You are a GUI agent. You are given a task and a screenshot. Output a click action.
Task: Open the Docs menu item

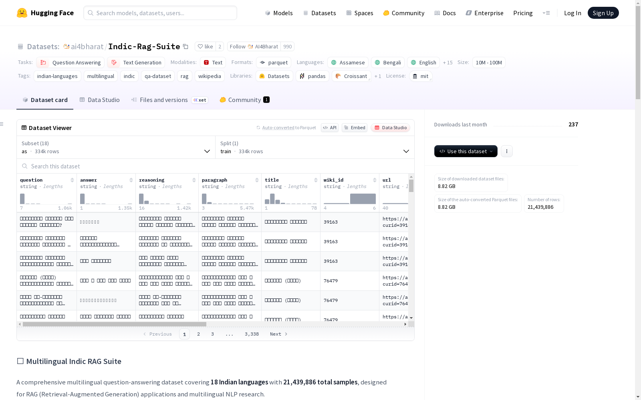445,13
